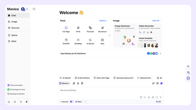The height and width of the screenshot is (110, 196).
Task: Open the ChatPDF tool
Action: point(66,41)
